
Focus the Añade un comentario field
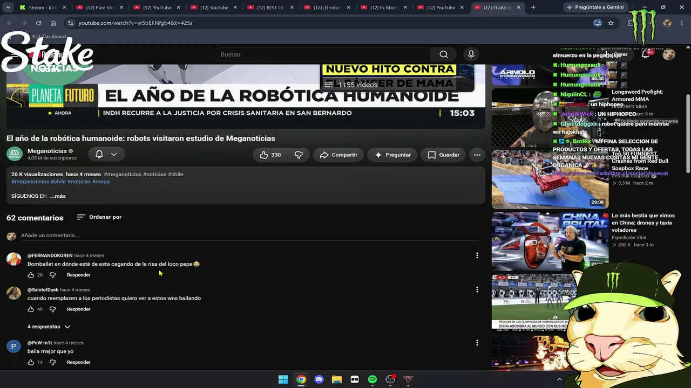tap(249, 235)
